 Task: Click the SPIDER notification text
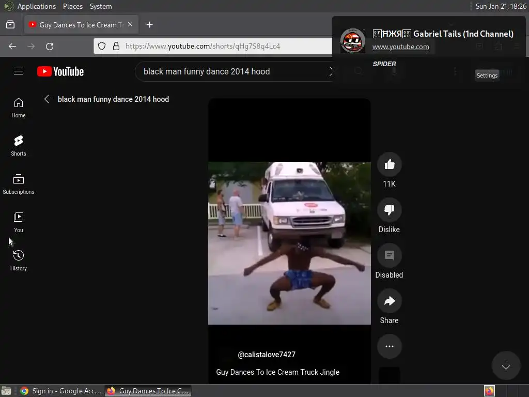pyautogui.click(x=384, y=64)
